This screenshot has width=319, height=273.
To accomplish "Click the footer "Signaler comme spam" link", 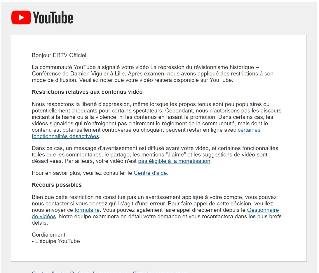I will tap(161, 272).
